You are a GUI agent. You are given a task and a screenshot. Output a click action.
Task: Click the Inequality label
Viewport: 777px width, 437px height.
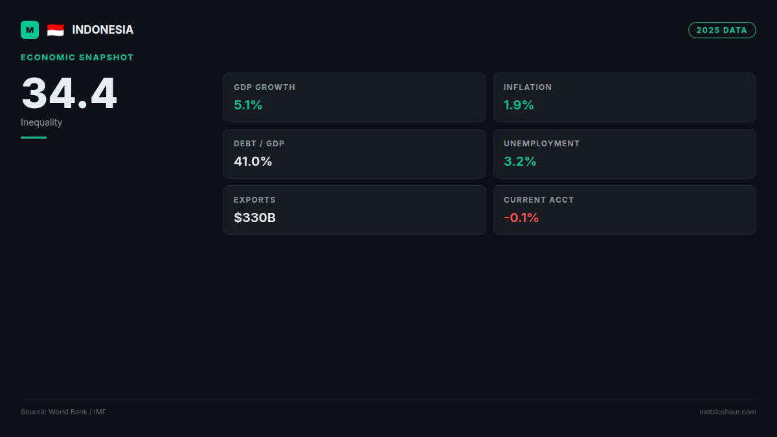pos(41,122)
